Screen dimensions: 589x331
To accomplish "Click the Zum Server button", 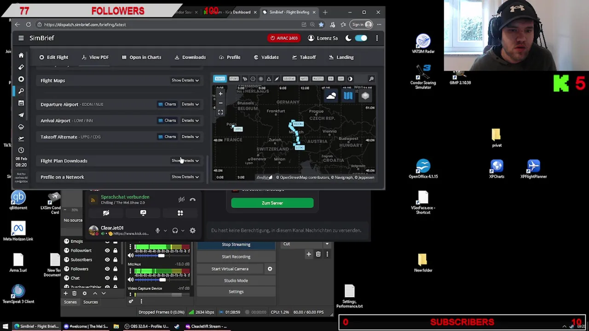I will (x=272, y=203).
